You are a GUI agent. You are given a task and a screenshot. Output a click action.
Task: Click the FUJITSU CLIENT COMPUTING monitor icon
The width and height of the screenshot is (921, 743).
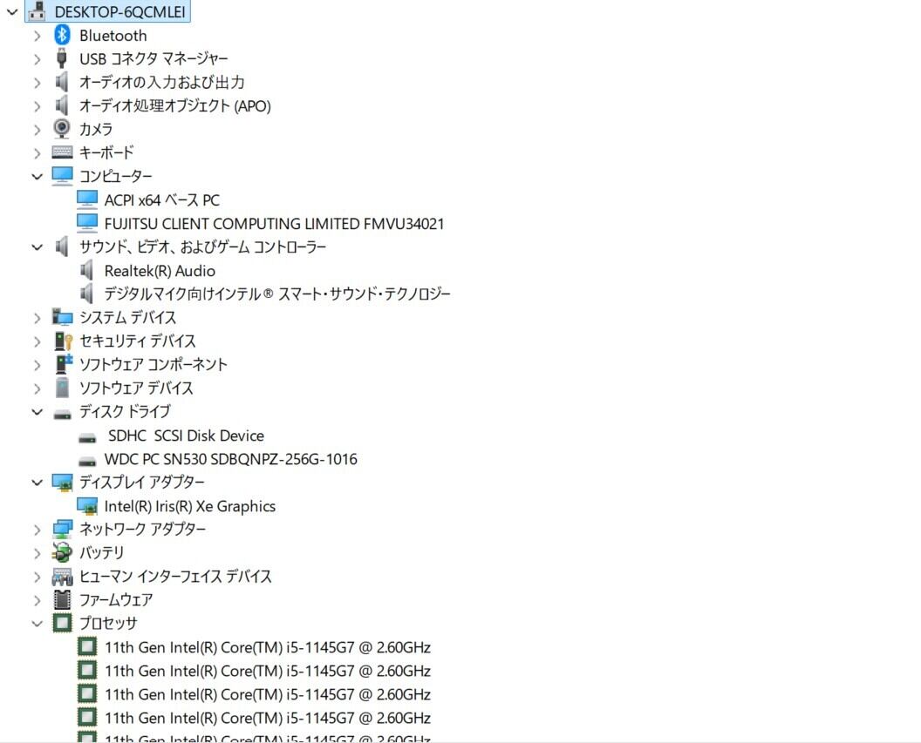pyautogui.click(x=87, y=223)
